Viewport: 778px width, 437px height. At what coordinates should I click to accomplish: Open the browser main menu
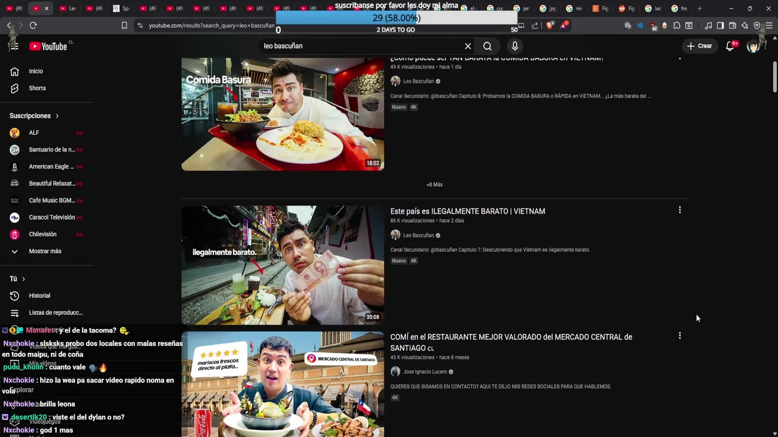769,25
